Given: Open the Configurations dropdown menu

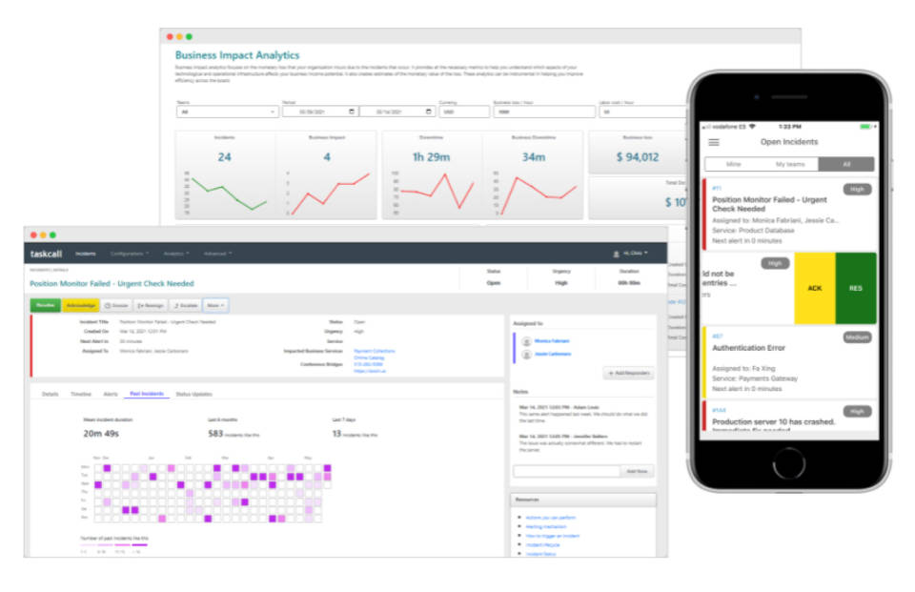Looking at the screenshot, I should tap(130, 254).
